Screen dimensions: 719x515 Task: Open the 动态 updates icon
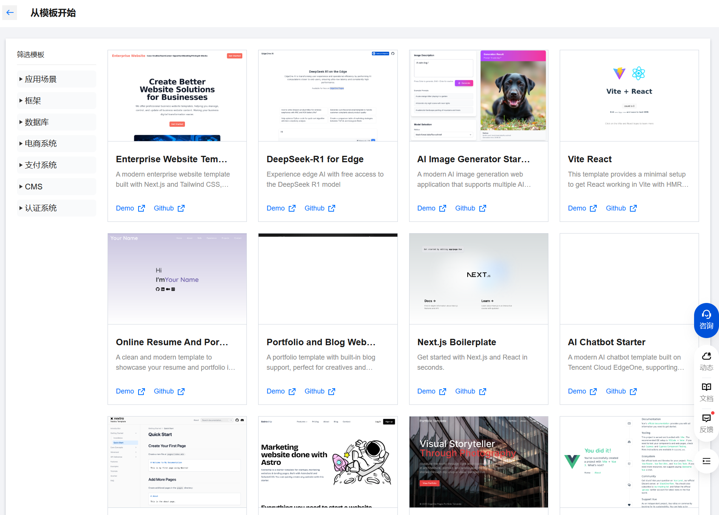click(706, 362)
